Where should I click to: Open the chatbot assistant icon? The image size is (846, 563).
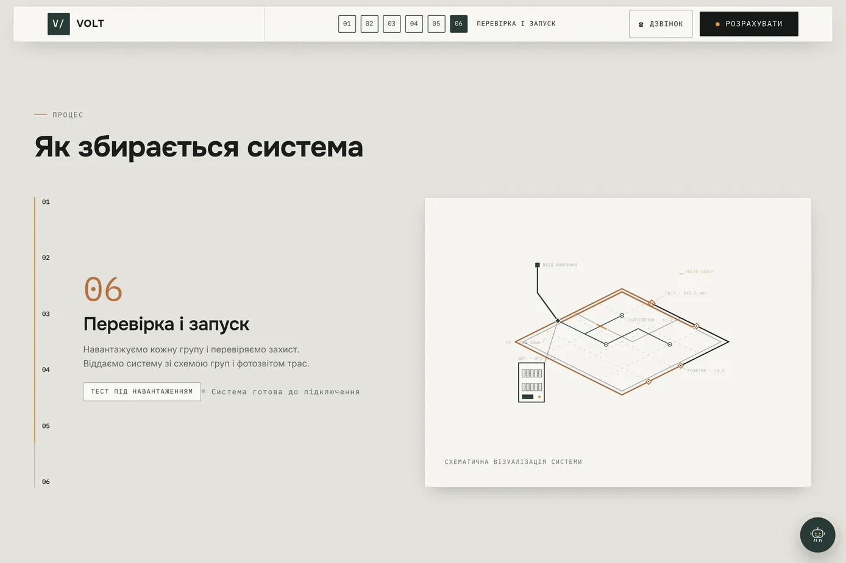tap(817, 535)
